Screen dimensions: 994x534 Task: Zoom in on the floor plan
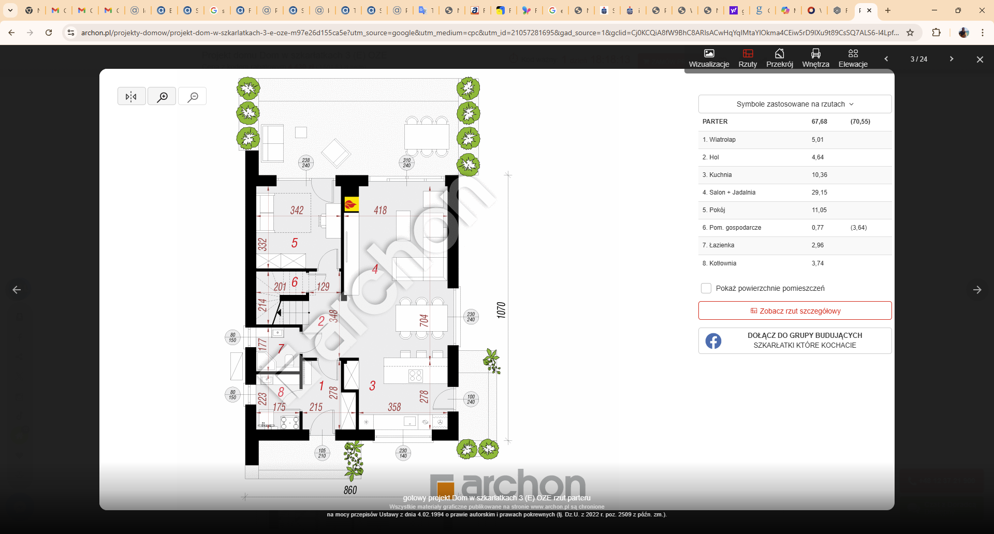pyautogui.click(x=162, y=96)
